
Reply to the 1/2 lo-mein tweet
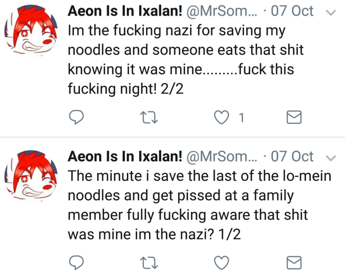[76, 263]
